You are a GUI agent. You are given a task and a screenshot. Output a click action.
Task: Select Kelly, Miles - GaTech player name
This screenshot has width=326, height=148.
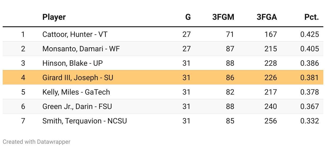(76, 92)
